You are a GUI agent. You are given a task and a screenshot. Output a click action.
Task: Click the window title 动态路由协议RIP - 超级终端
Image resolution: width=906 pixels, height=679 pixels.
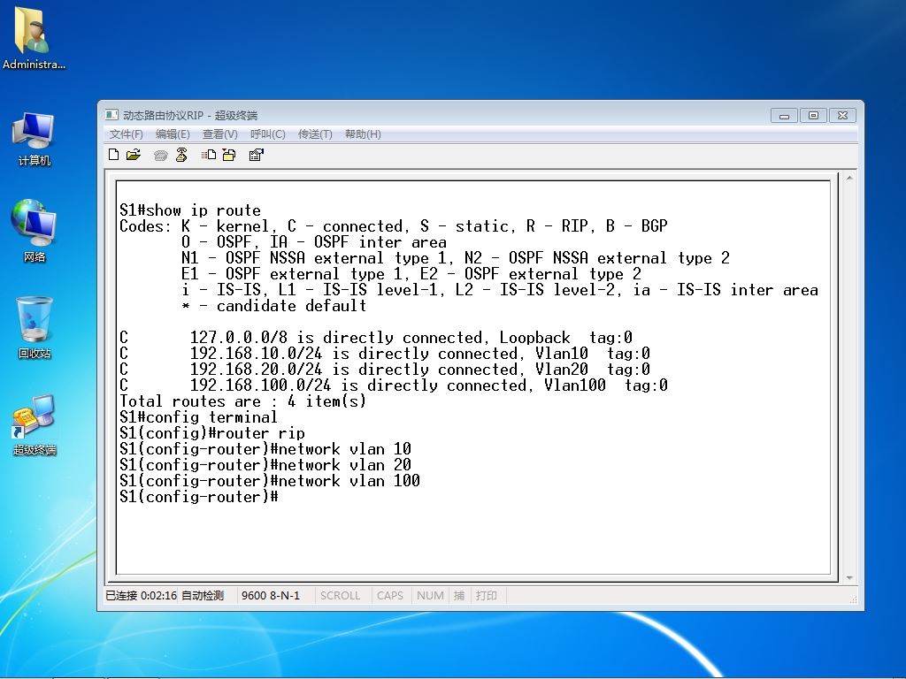tap(190, 116)
